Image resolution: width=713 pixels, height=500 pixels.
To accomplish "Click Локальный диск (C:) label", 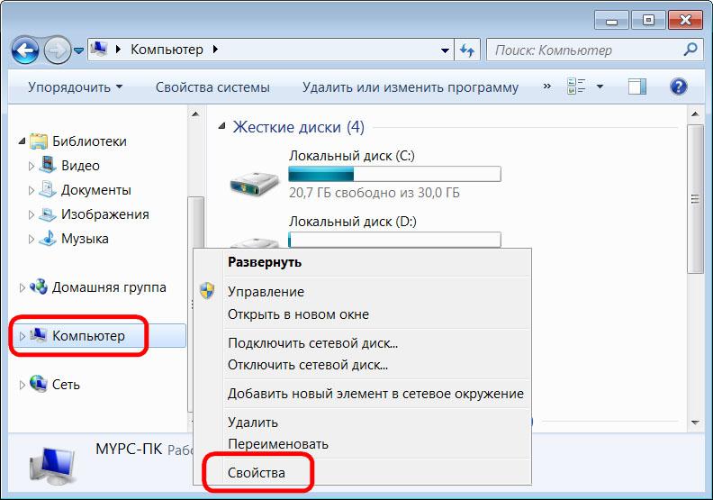I will tap(351, 156).
